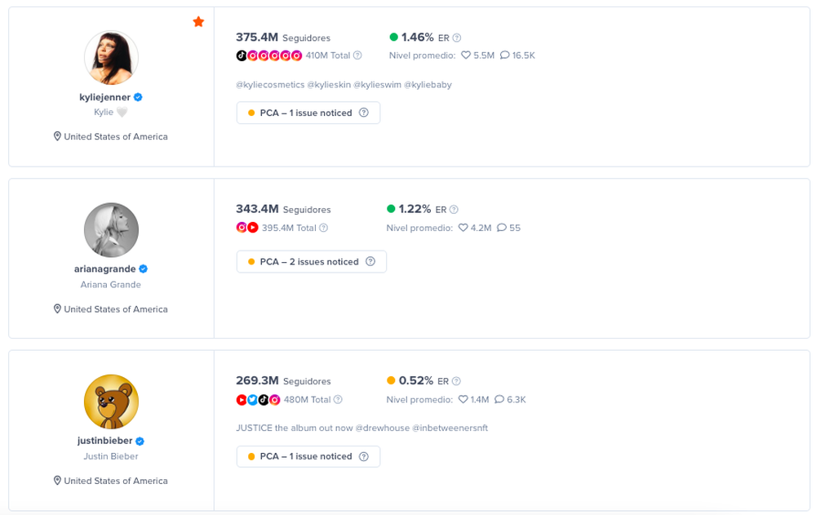Open the 'PCA – 2 issues noticed' button
This screenshot has width=816, height=515.
point(311,261)
